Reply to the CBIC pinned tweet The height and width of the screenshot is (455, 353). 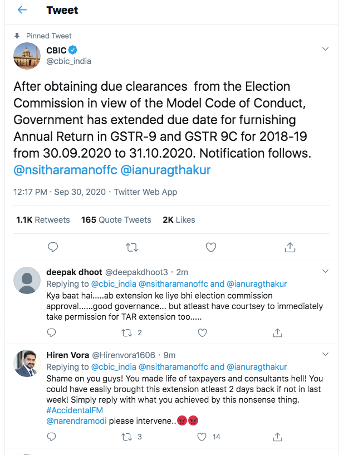tap(53, 247)
